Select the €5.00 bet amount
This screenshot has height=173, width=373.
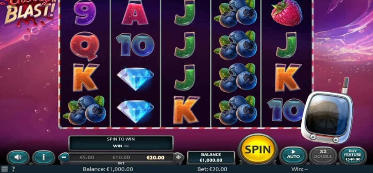click(x=87, y=158)
